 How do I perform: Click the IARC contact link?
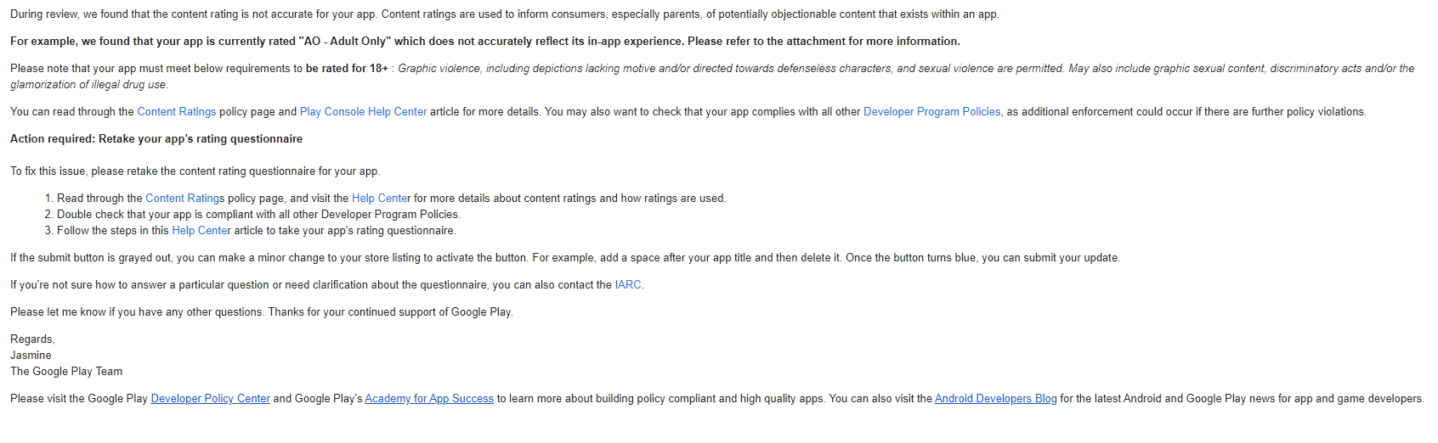click(628, 284)
